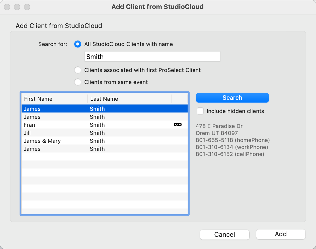Select the second James Smith entry
This screenshot has width=316, height=249.
(x=104, y=117)
